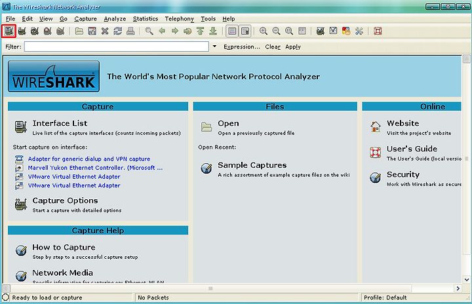
Task: Open the Go menu
Action: [x=63, y=18]
